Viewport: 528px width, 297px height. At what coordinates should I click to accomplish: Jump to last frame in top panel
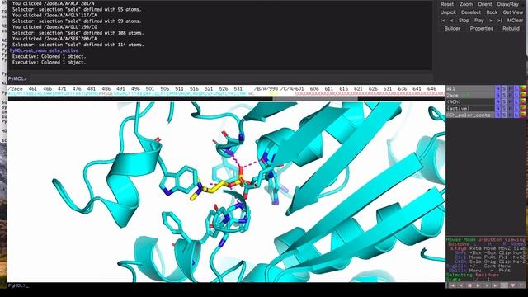click(x=500, y=21)
